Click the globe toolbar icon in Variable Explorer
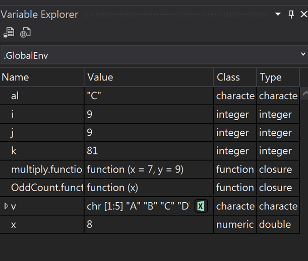Screen dimensions: 308x261 [25, 33]
